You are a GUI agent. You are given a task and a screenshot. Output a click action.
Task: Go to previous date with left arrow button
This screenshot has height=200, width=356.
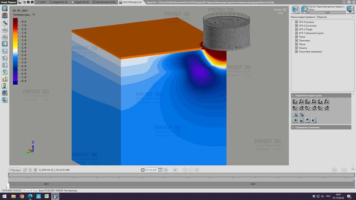(x=143, y=170)
